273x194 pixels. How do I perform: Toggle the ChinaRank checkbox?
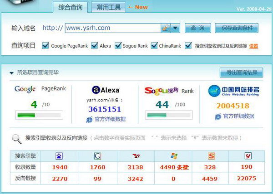154,46
